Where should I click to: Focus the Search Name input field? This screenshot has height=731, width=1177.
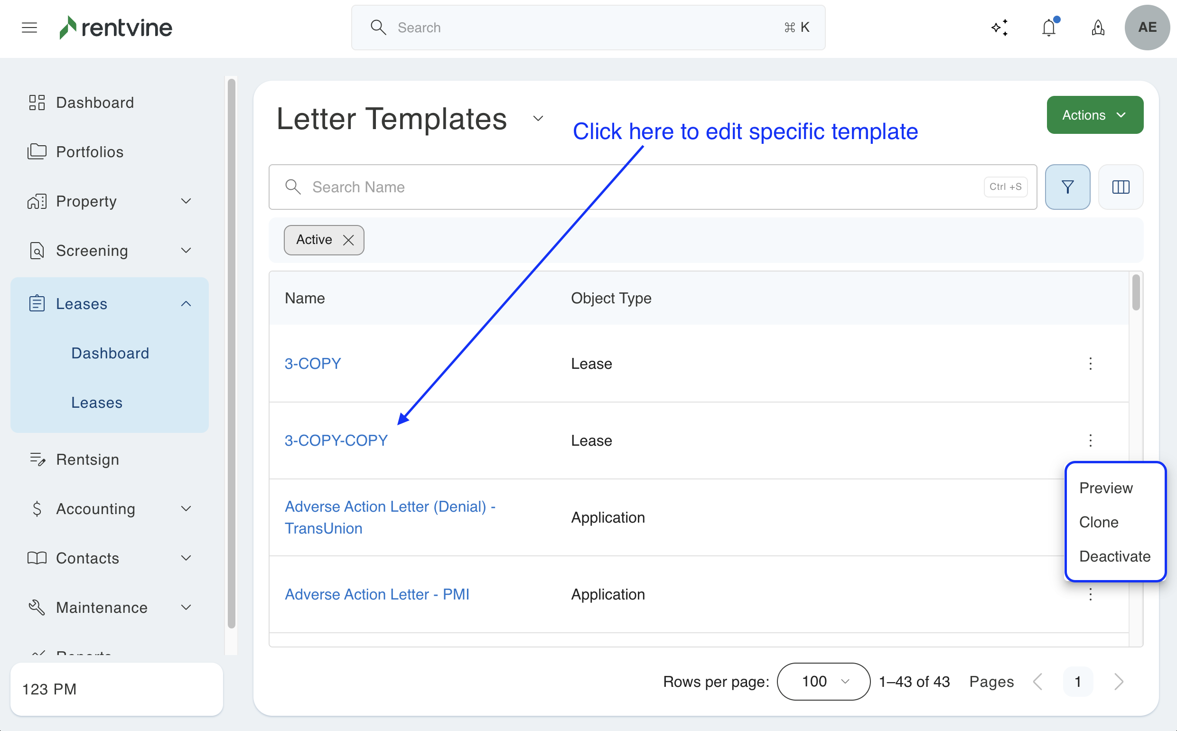(x=628, y=187)
